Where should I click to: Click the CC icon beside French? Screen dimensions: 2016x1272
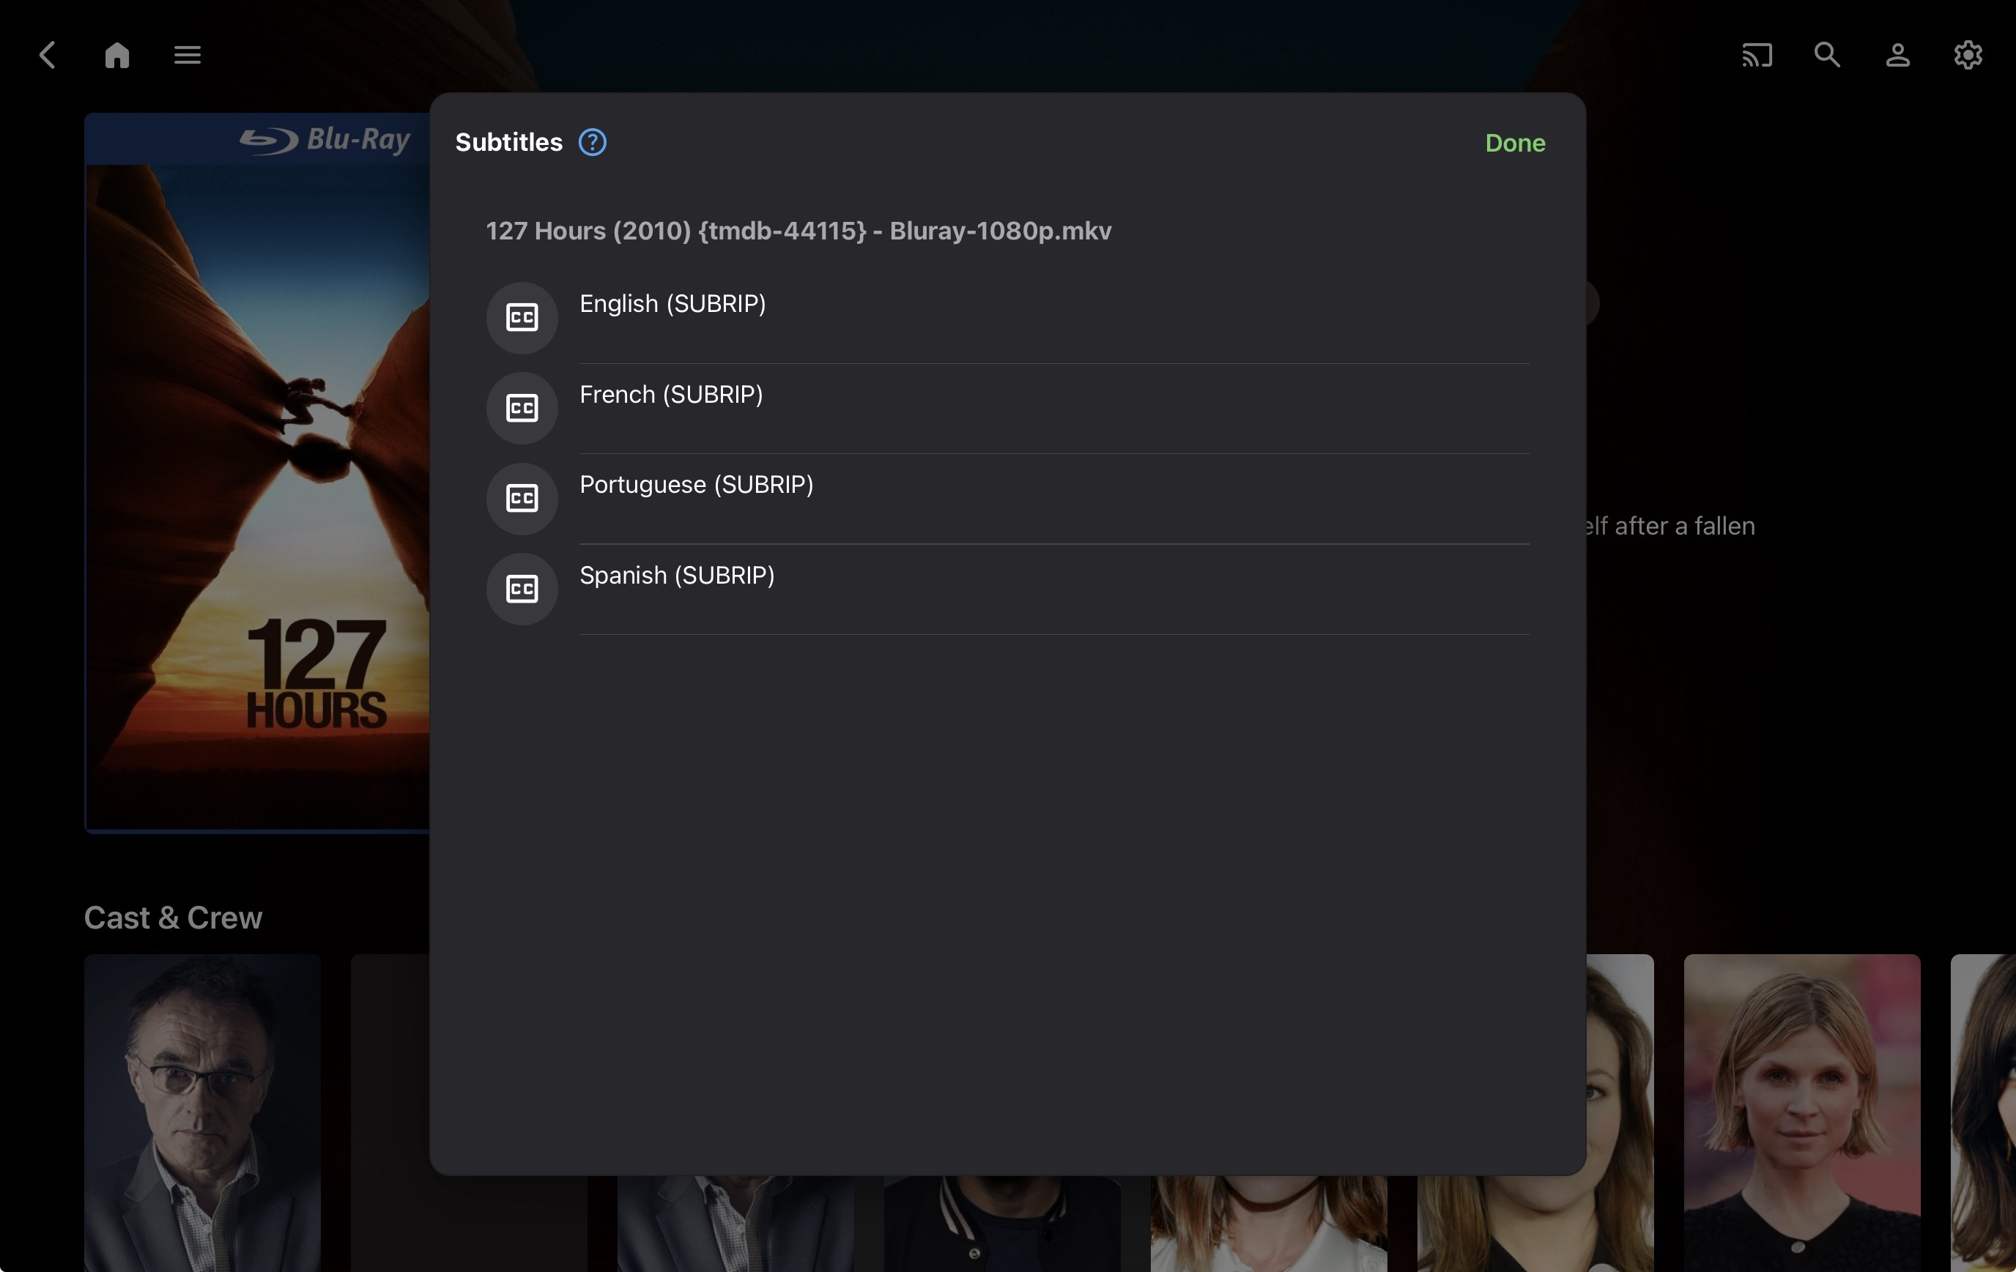(522, 408)
